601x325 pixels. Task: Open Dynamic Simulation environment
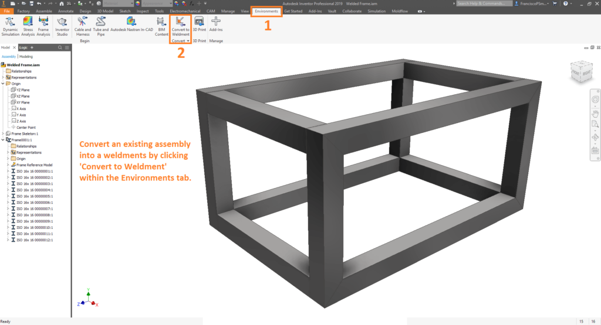[x=11, y=26]
